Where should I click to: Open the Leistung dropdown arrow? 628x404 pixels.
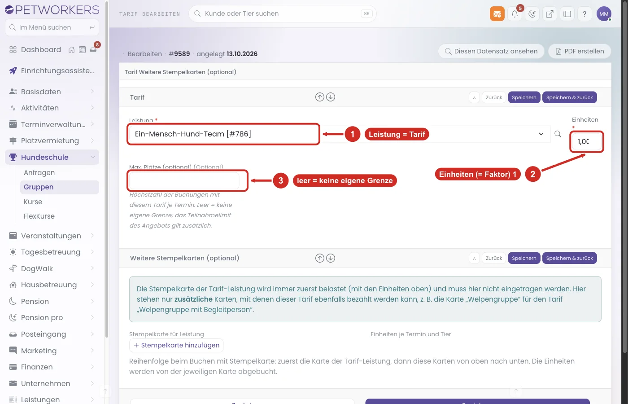(541, 134)
